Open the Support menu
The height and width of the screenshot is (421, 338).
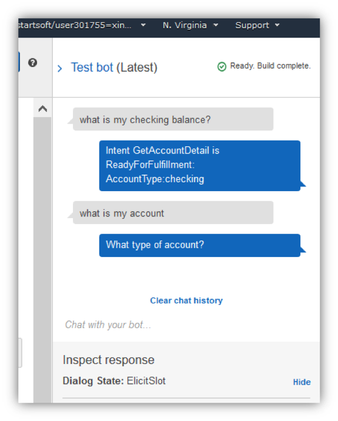[x=257, y=25]
